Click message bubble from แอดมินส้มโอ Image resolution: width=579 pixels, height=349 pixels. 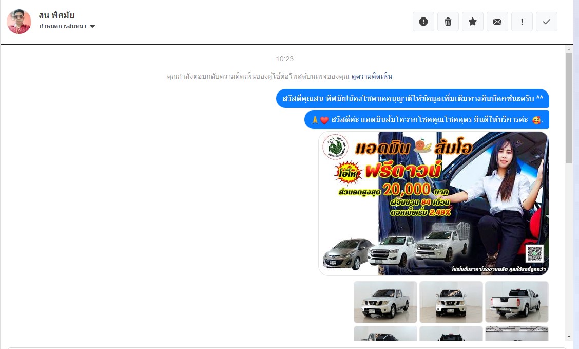pyautogui.click(x=427, y=120)
